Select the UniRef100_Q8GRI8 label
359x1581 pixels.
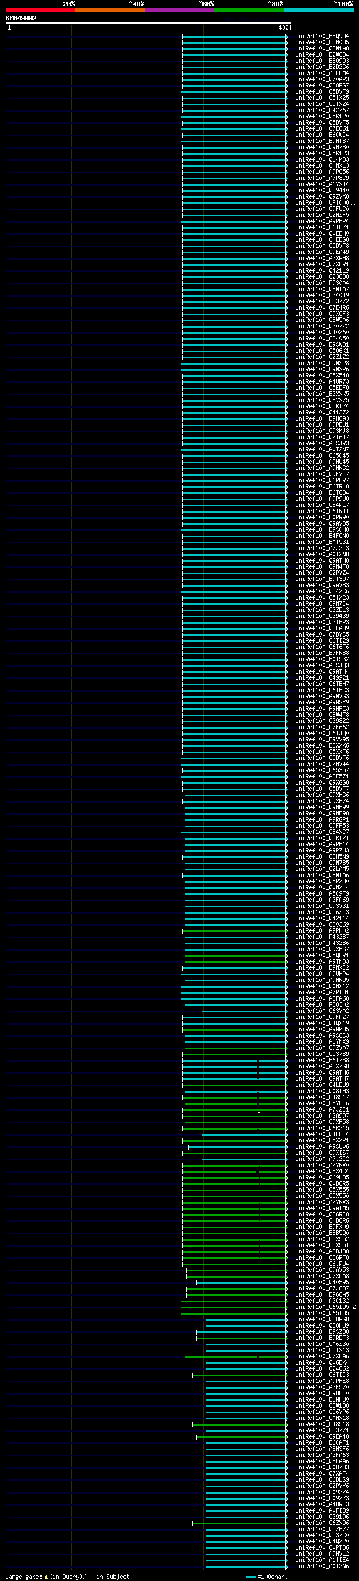click(x=321, y=1214)
